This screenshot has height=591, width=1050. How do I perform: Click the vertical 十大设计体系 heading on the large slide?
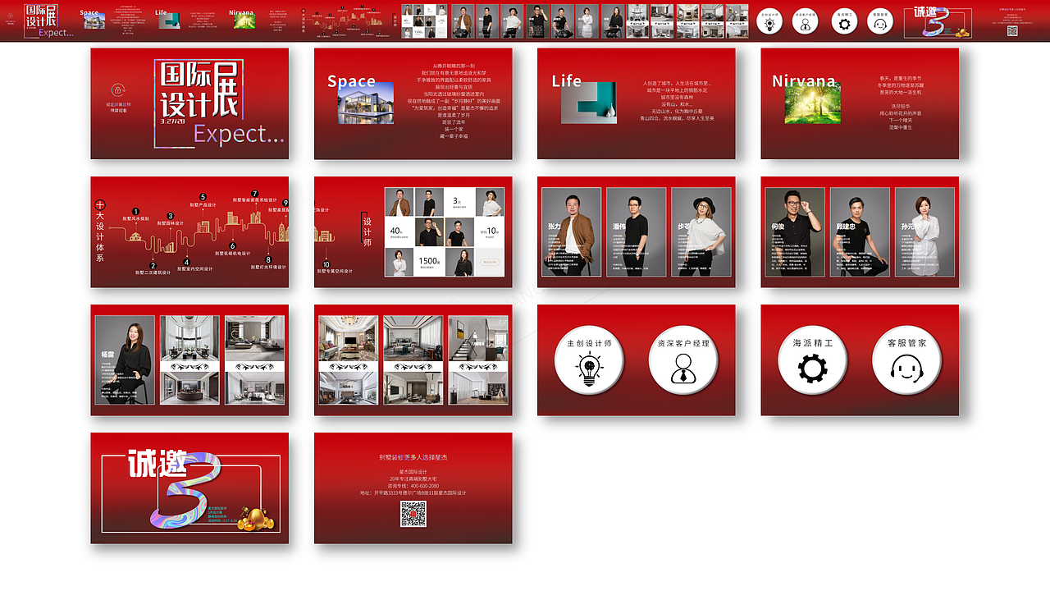click(x=100, y=231)
